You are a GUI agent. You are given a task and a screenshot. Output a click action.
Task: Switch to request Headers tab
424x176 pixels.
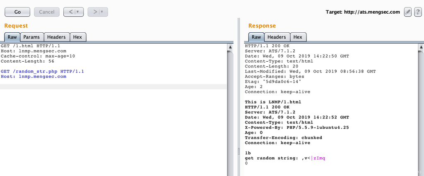click(x=56, y=37)
